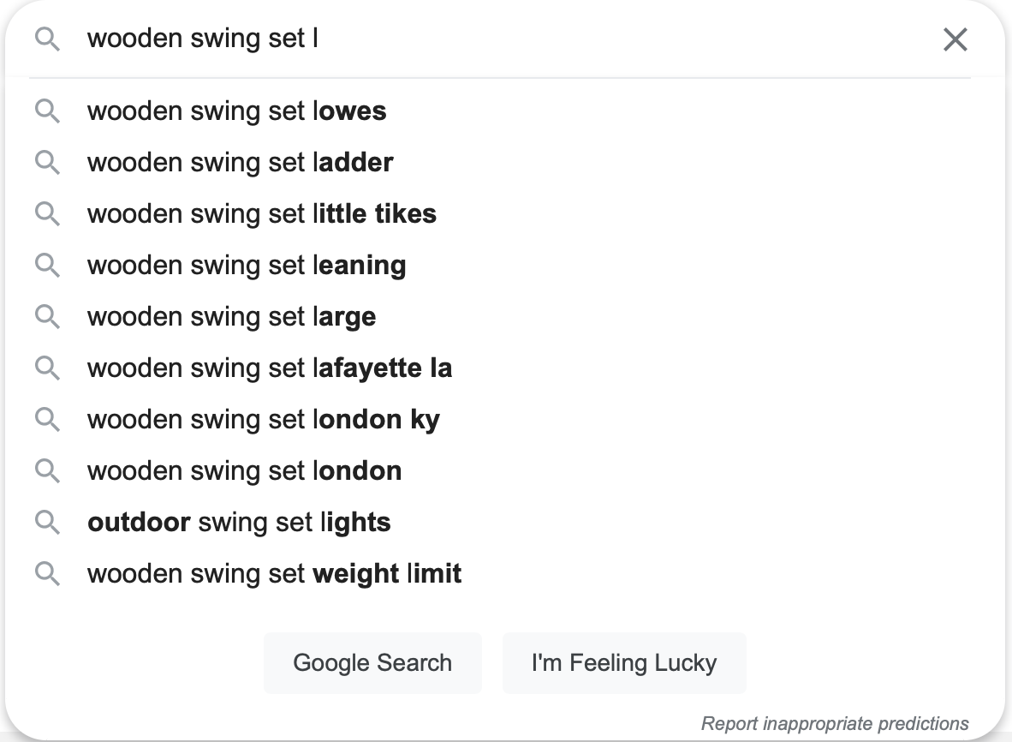This screenshot has width=1012, height=742.
Task: Click the magnifier icon beside 'wooden swing set ladder'
Action: [48, 162]
